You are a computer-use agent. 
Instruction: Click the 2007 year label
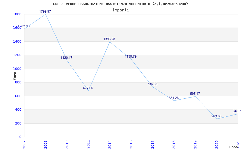pyautogui.click(x=24, y=145)
